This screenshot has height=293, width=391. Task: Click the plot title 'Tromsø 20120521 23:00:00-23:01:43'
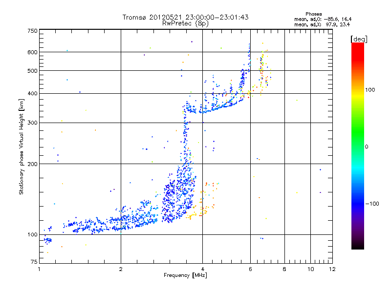185,17
